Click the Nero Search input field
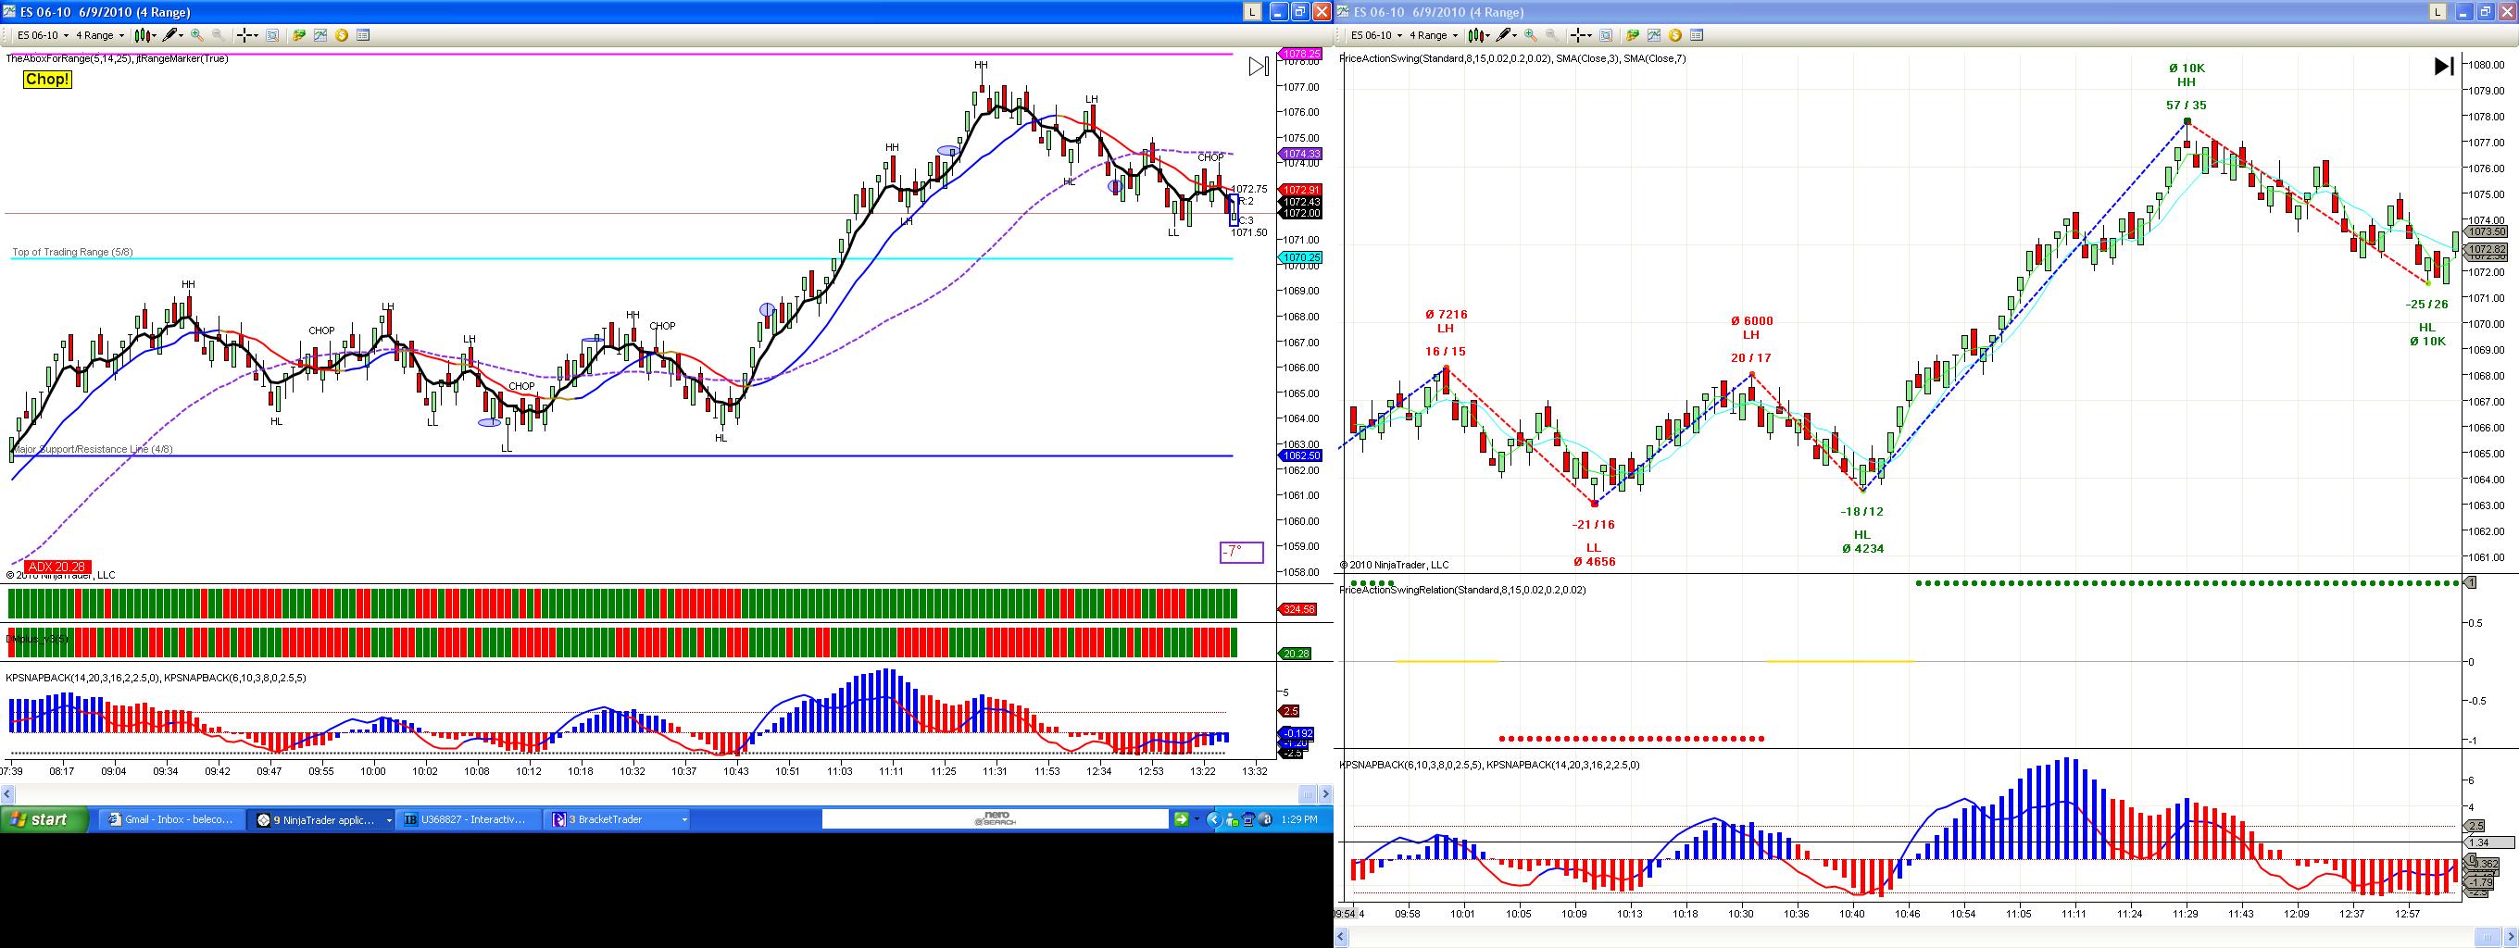 (995, 820)
